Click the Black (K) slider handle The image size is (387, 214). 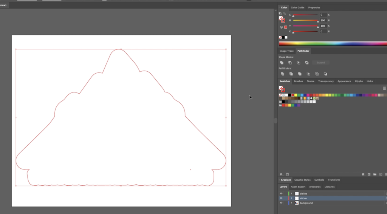click(293, 33)
